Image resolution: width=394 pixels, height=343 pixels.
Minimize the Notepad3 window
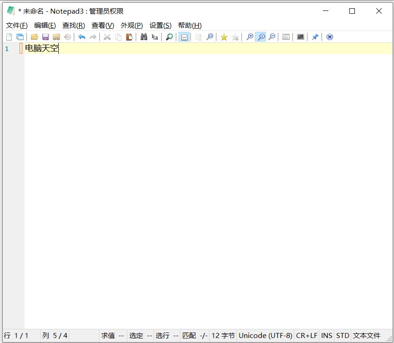326,11
